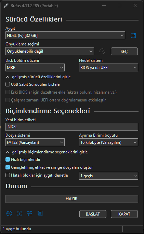144x234 pixels.
Task: Click Biçimlendirme Seçenekleri heading
Action: pos(48,111)
